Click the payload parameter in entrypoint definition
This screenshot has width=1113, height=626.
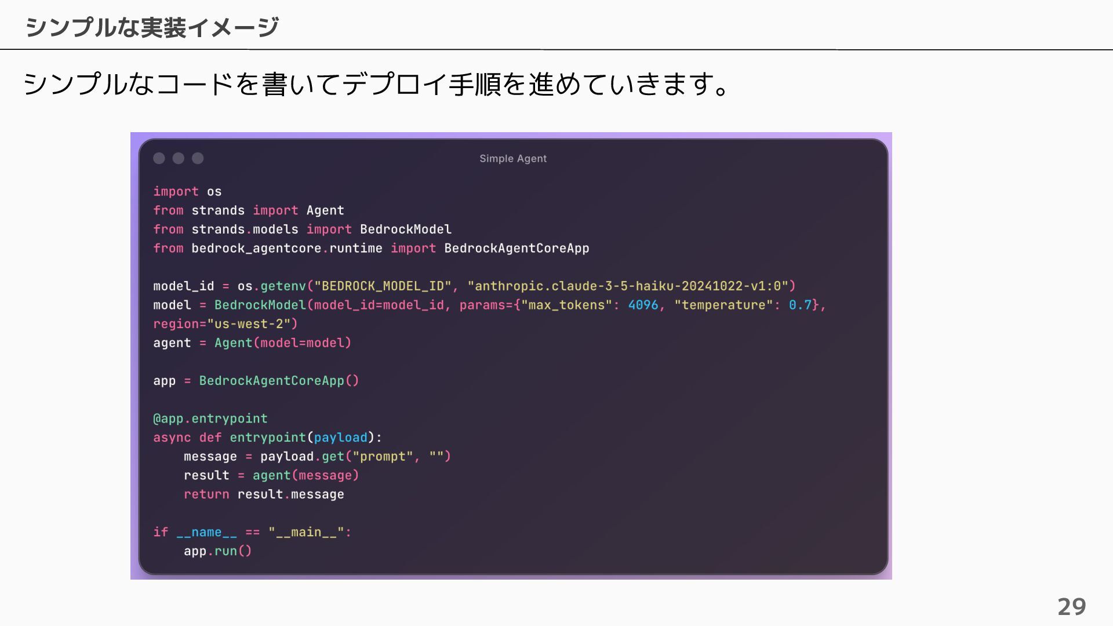(340, 438)
